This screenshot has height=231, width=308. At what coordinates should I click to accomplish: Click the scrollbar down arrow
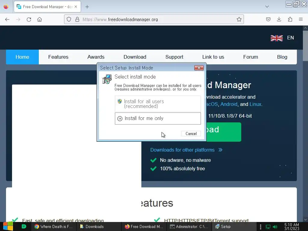305,220
